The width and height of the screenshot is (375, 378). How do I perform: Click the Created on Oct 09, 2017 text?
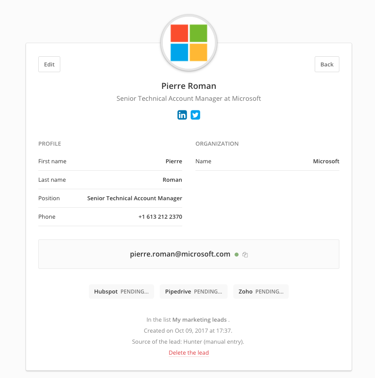[x=188, y=331]
